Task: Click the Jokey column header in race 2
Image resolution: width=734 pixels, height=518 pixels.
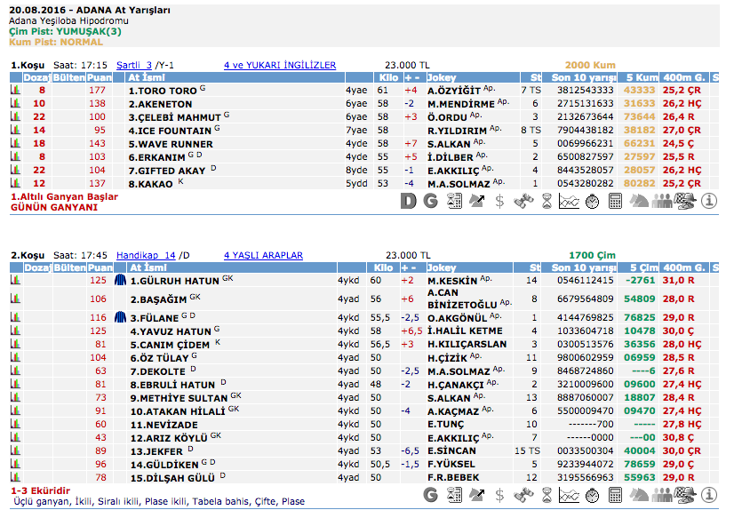Action: (442, 267)
